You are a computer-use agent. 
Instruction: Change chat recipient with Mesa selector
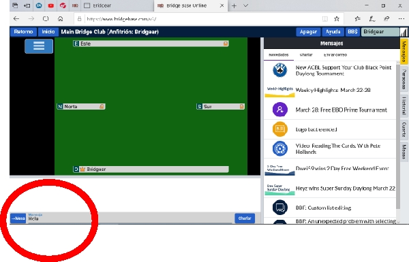pos(18,218)
